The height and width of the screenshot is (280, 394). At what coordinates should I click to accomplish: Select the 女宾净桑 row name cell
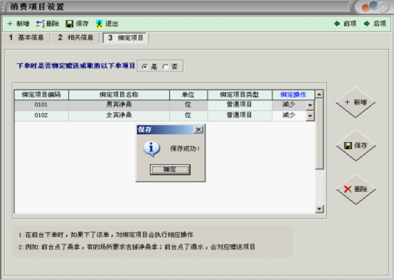tap(119, 115)
